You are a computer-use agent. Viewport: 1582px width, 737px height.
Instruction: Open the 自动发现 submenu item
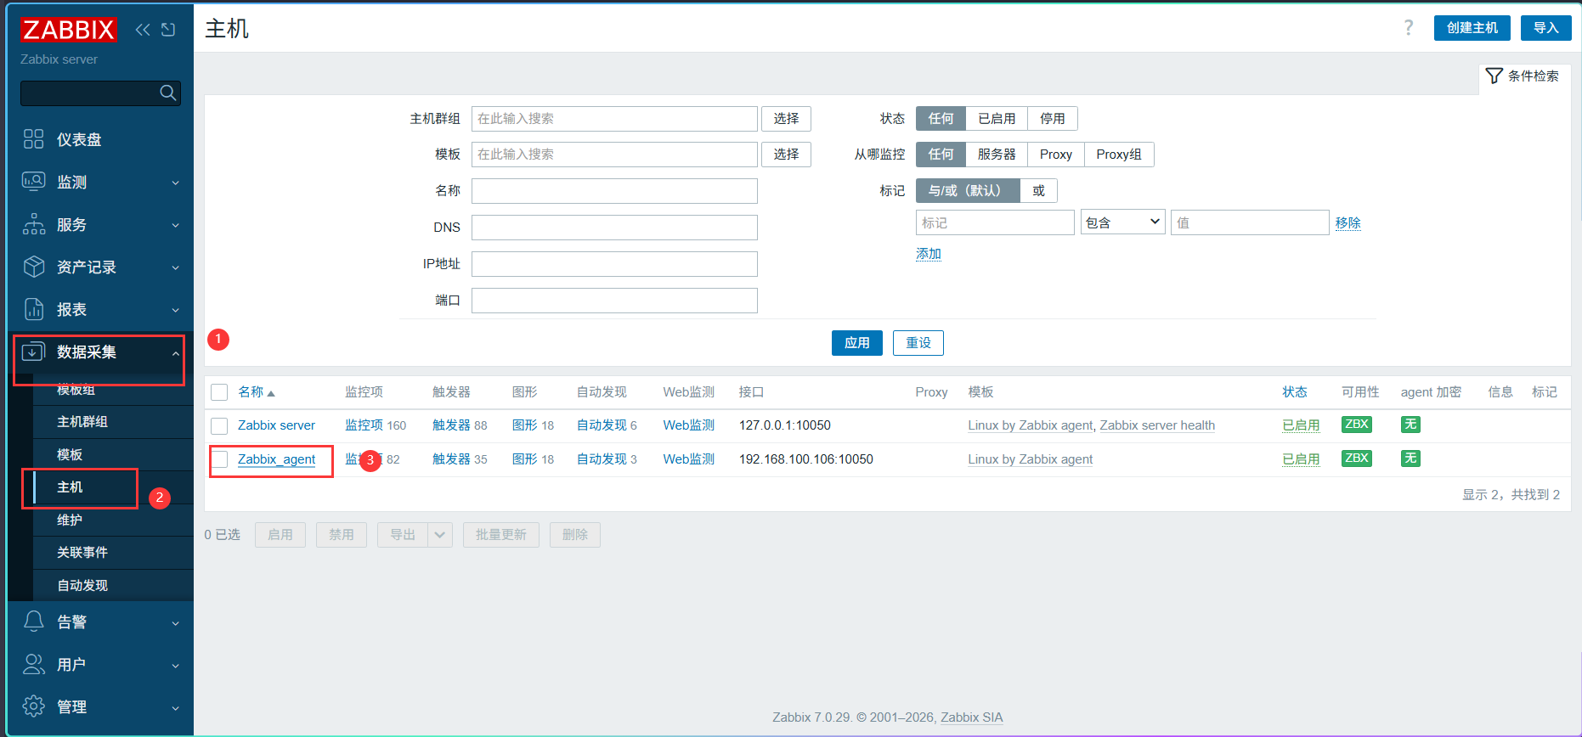pos(82,586)
